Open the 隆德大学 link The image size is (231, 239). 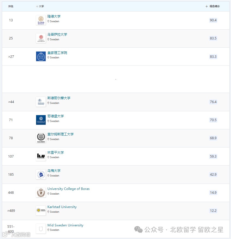54,16
